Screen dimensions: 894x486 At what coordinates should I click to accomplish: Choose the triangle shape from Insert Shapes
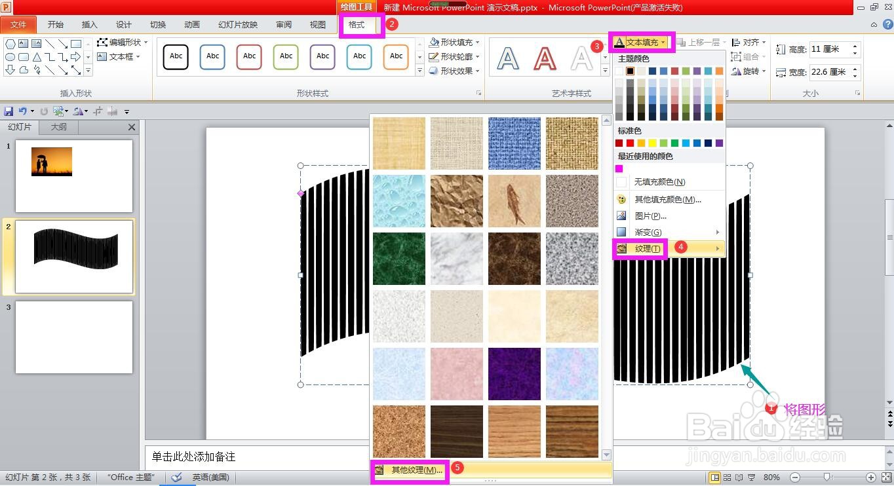(37, 57)
